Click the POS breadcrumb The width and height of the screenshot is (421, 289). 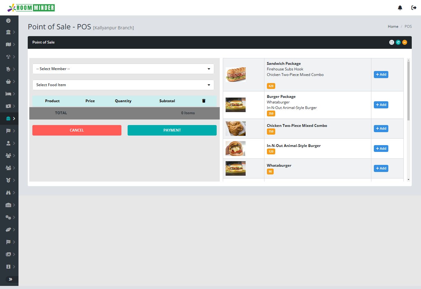408,27
